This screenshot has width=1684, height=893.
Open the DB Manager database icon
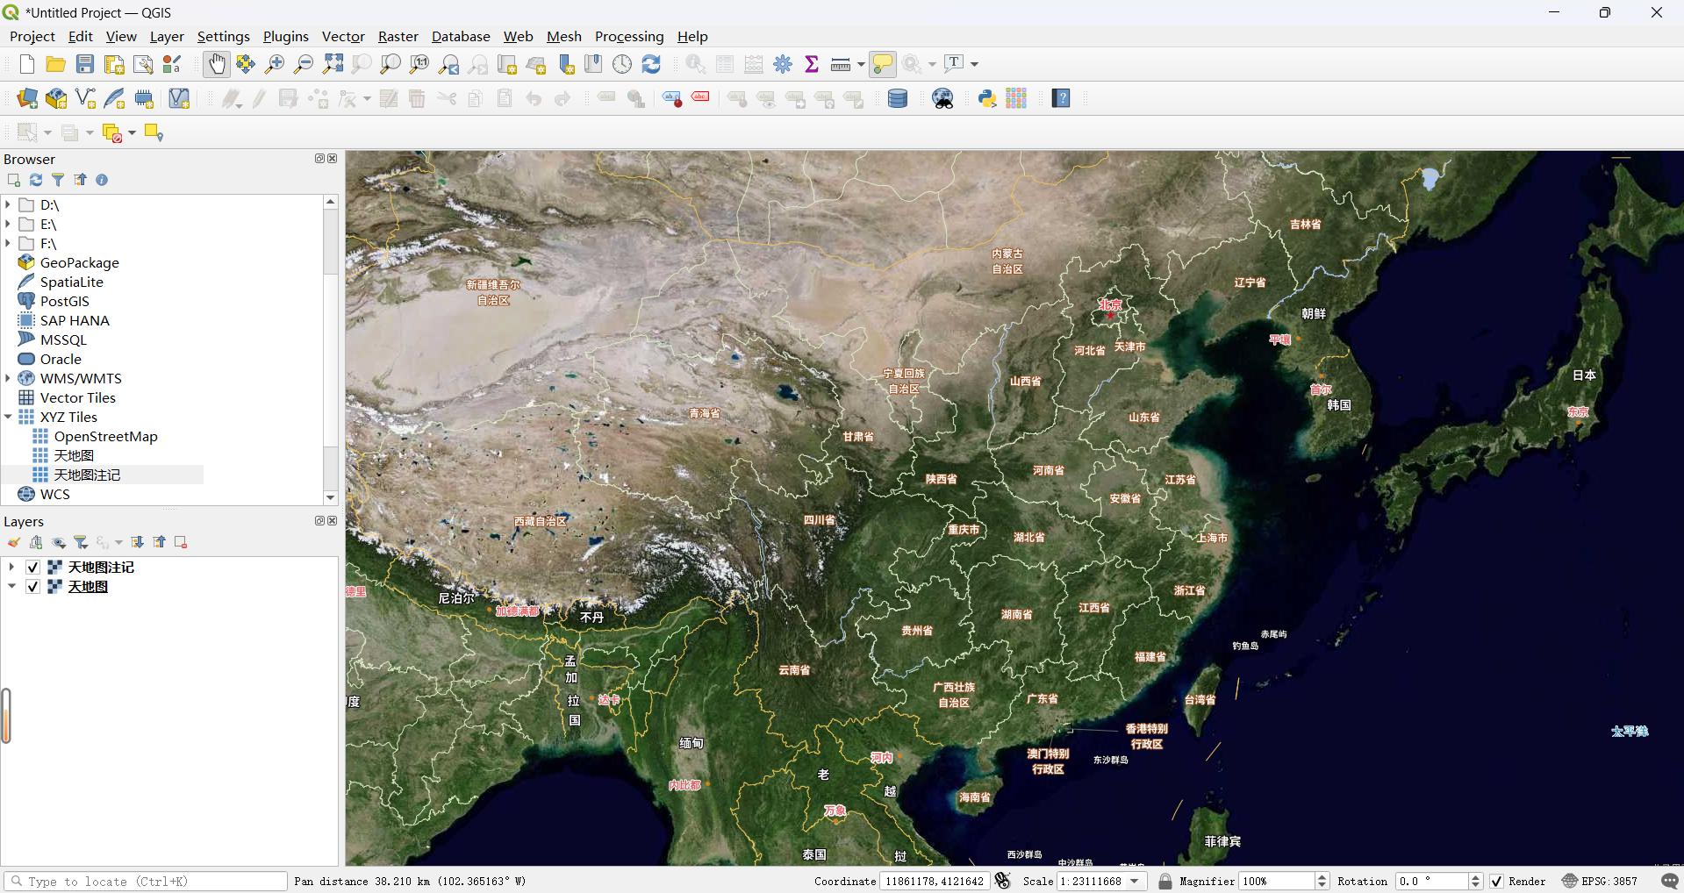tap(898, 98)
